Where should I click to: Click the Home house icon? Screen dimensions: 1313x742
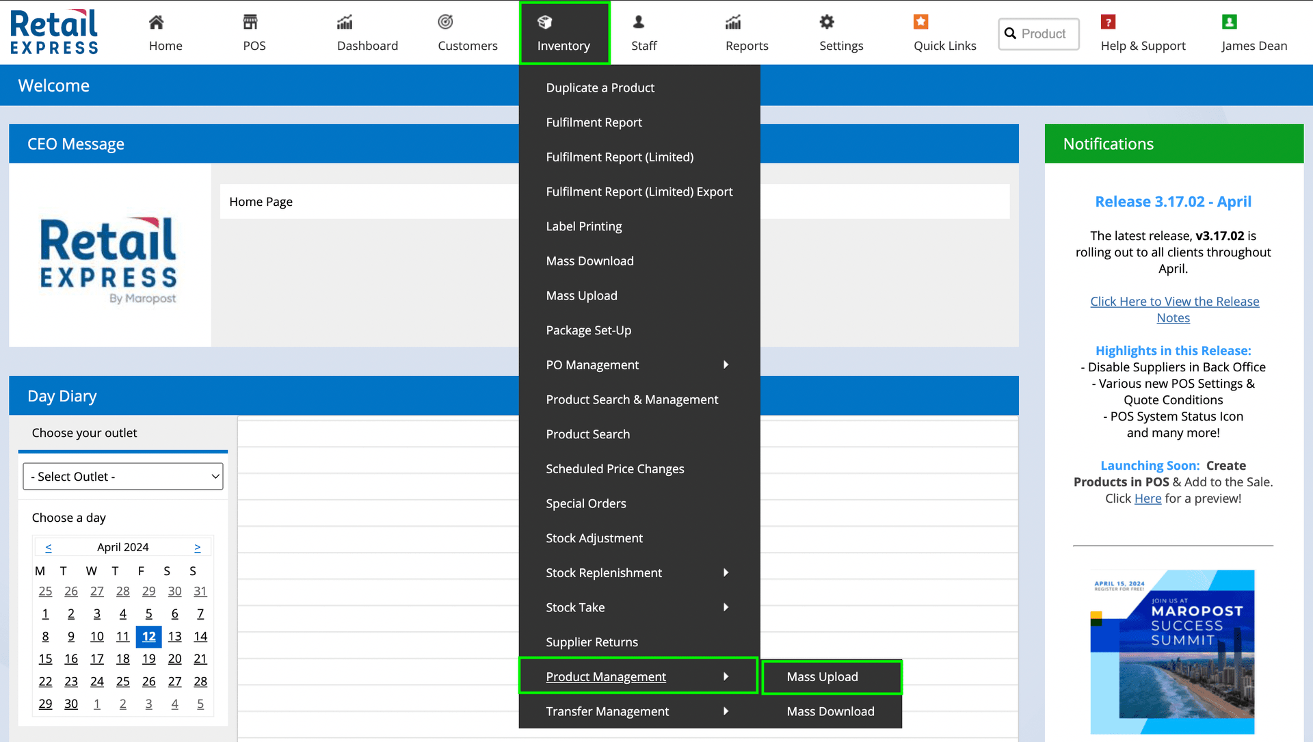coord(156,23)
